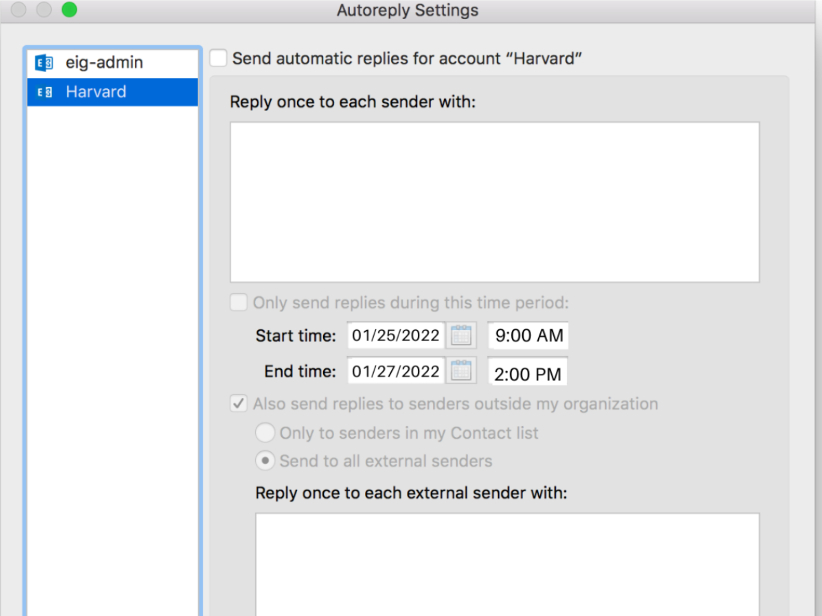Screen dimensions: 822x616
Task: Choose 'Send to all external senders'
Action: (x=265, y=461)
